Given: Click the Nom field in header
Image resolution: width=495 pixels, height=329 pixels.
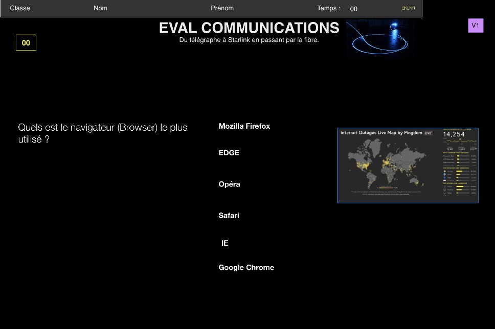Looking at the screenshot, I should (x=100, y=8).
